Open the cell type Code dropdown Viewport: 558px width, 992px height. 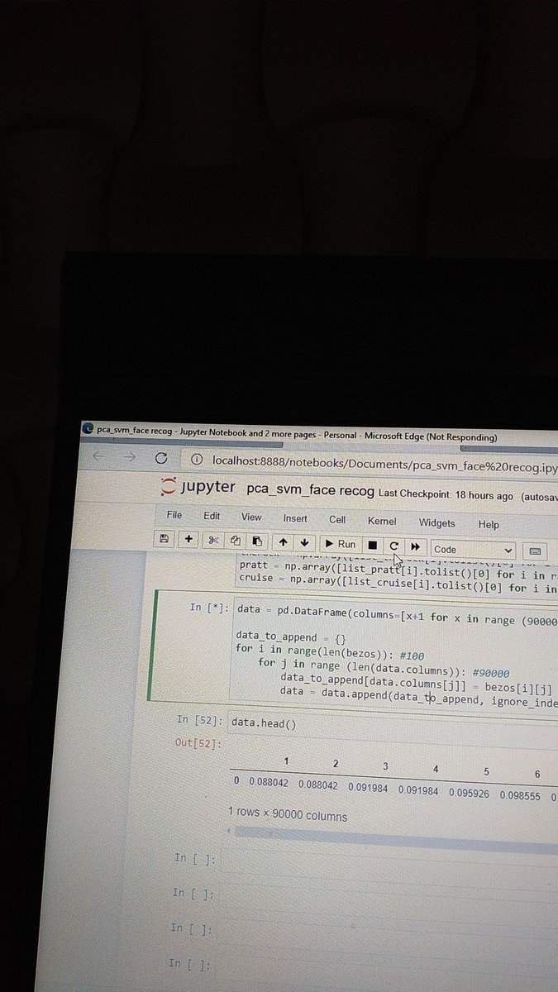473,550
